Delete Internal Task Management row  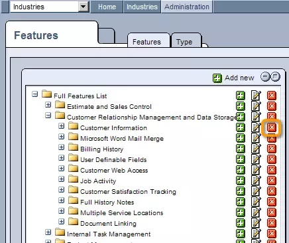pyautogui.click(x=272, y=234)
